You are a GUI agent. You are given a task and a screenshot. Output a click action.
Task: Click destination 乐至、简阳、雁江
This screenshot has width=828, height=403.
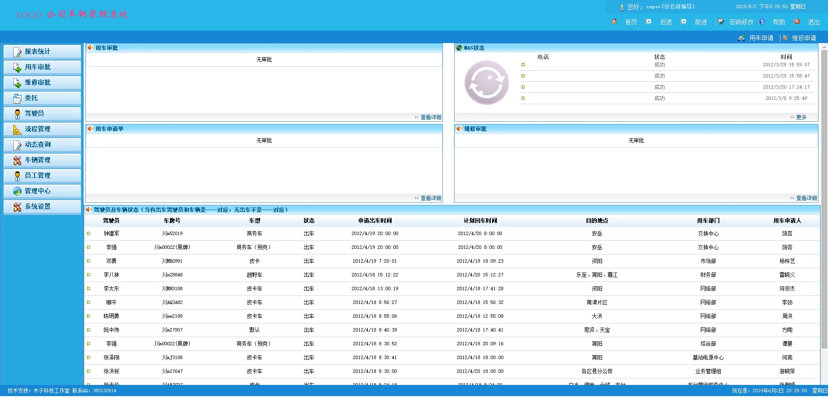pos(597,275)
